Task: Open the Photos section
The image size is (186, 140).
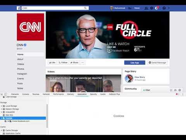Action: 21,69
